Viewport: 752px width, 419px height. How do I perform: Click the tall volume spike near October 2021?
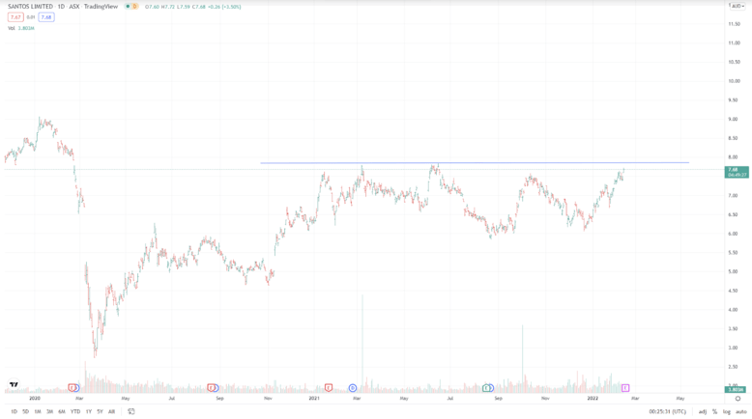(x=522, y=357)
